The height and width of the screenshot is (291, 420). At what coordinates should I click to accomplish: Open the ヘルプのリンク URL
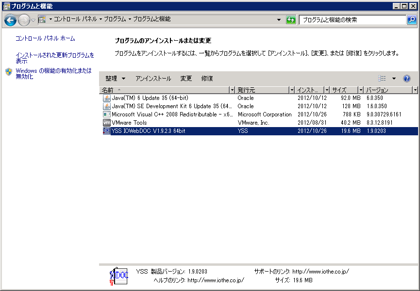216,280
